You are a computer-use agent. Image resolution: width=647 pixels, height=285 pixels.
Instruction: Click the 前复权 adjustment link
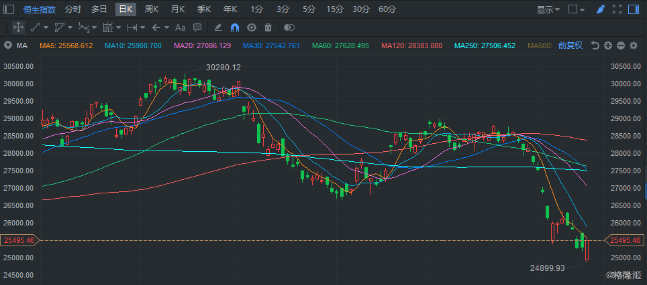(x=570, y=45)
